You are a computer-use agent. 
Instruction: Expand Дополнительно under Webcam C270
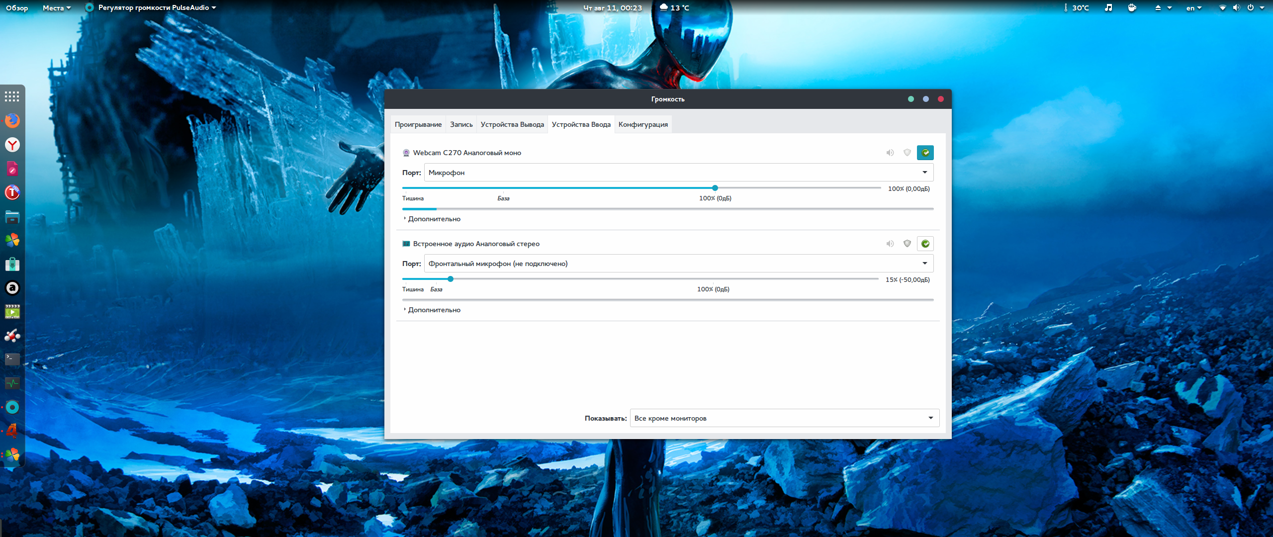click(x=434, y=219)
